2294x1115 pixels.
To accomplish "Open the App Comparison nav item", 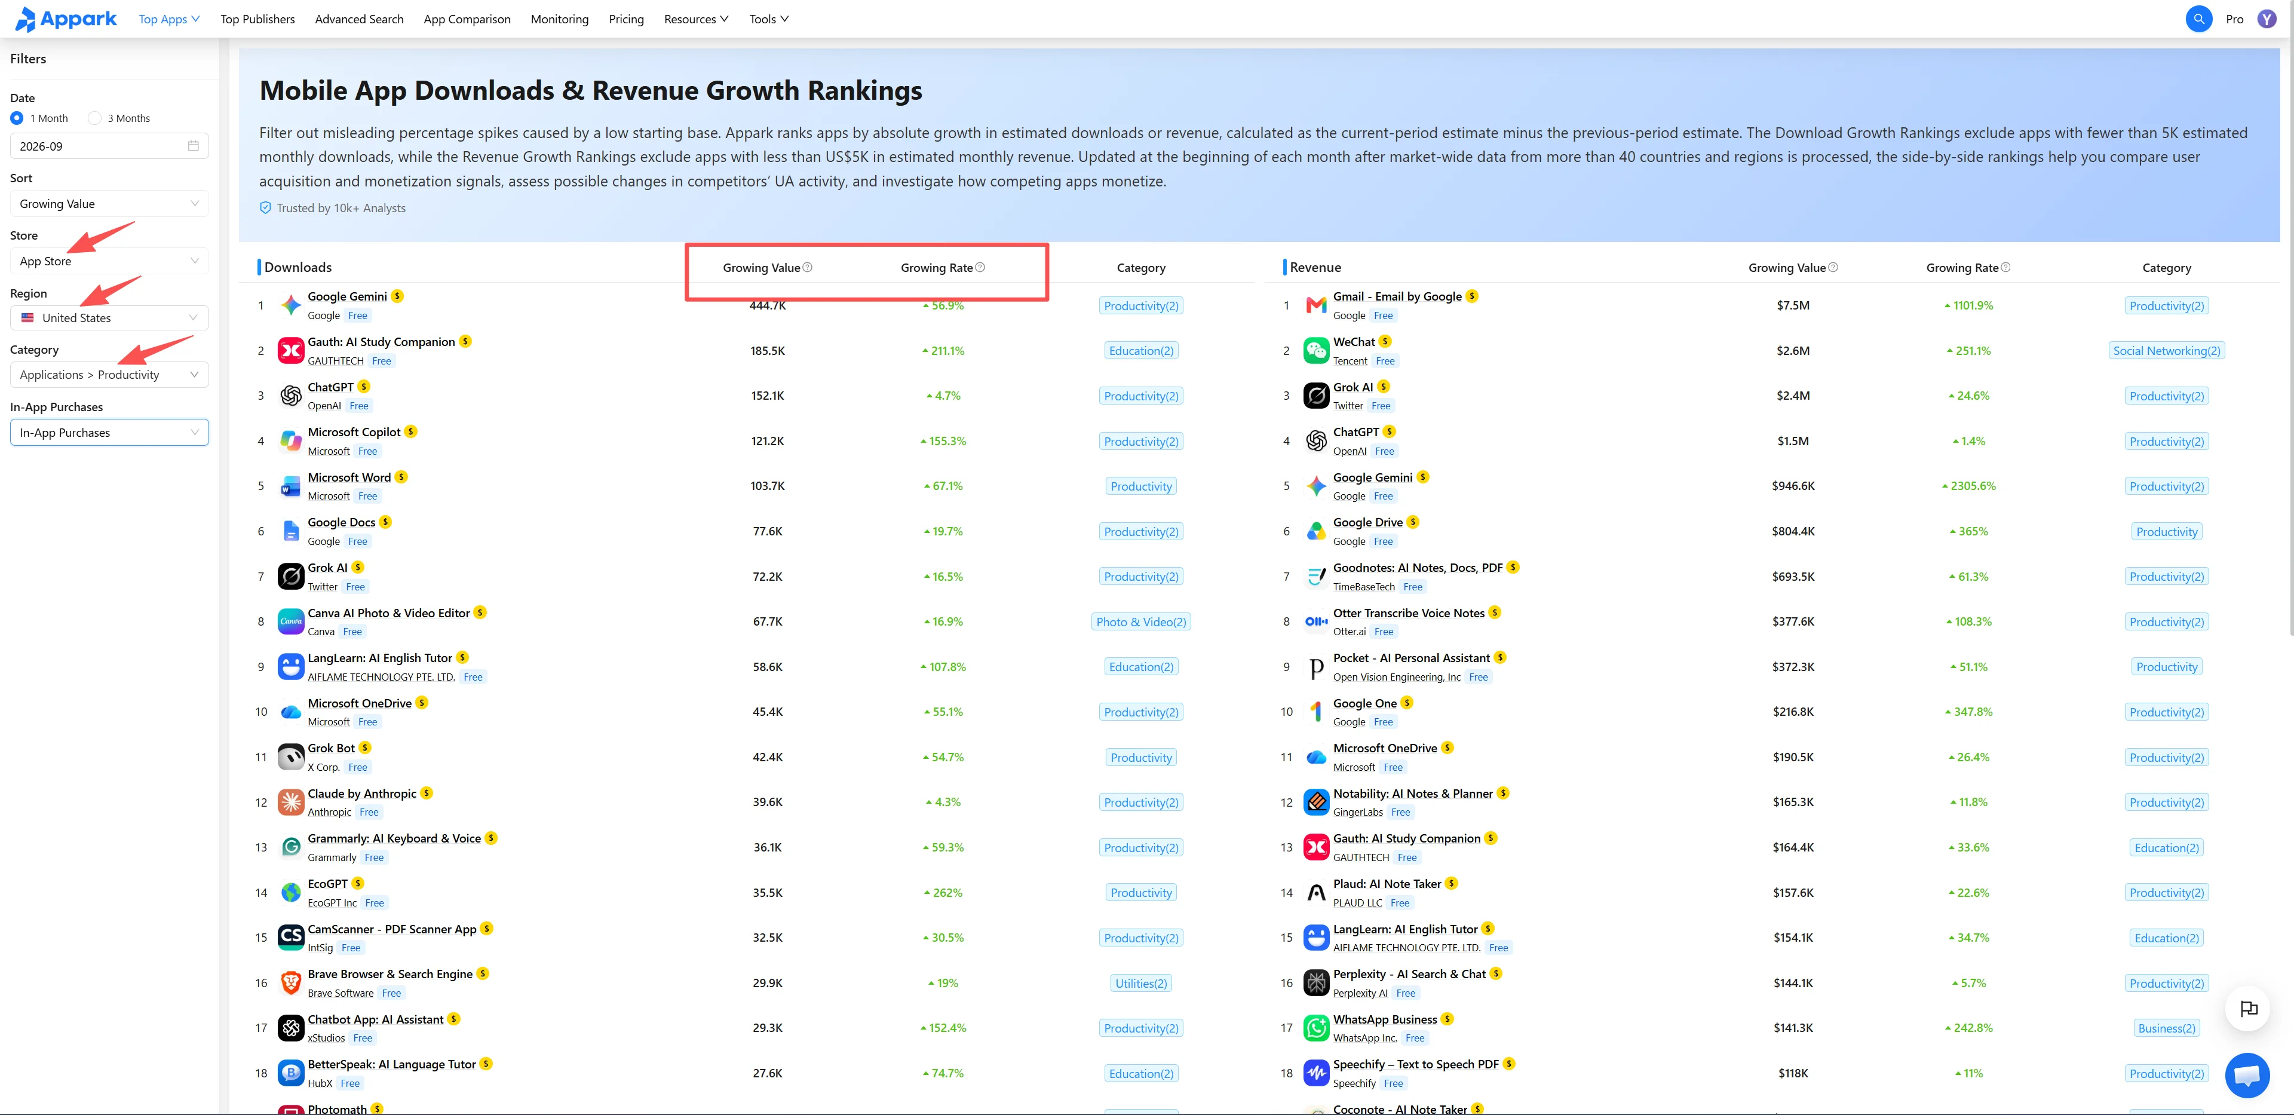I will click(x=467, y=19).
